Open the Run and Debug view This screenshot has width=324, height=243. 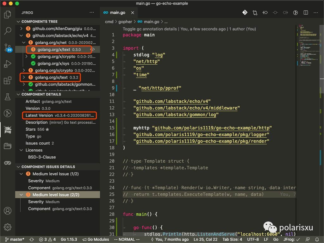(x=8, y=64)
